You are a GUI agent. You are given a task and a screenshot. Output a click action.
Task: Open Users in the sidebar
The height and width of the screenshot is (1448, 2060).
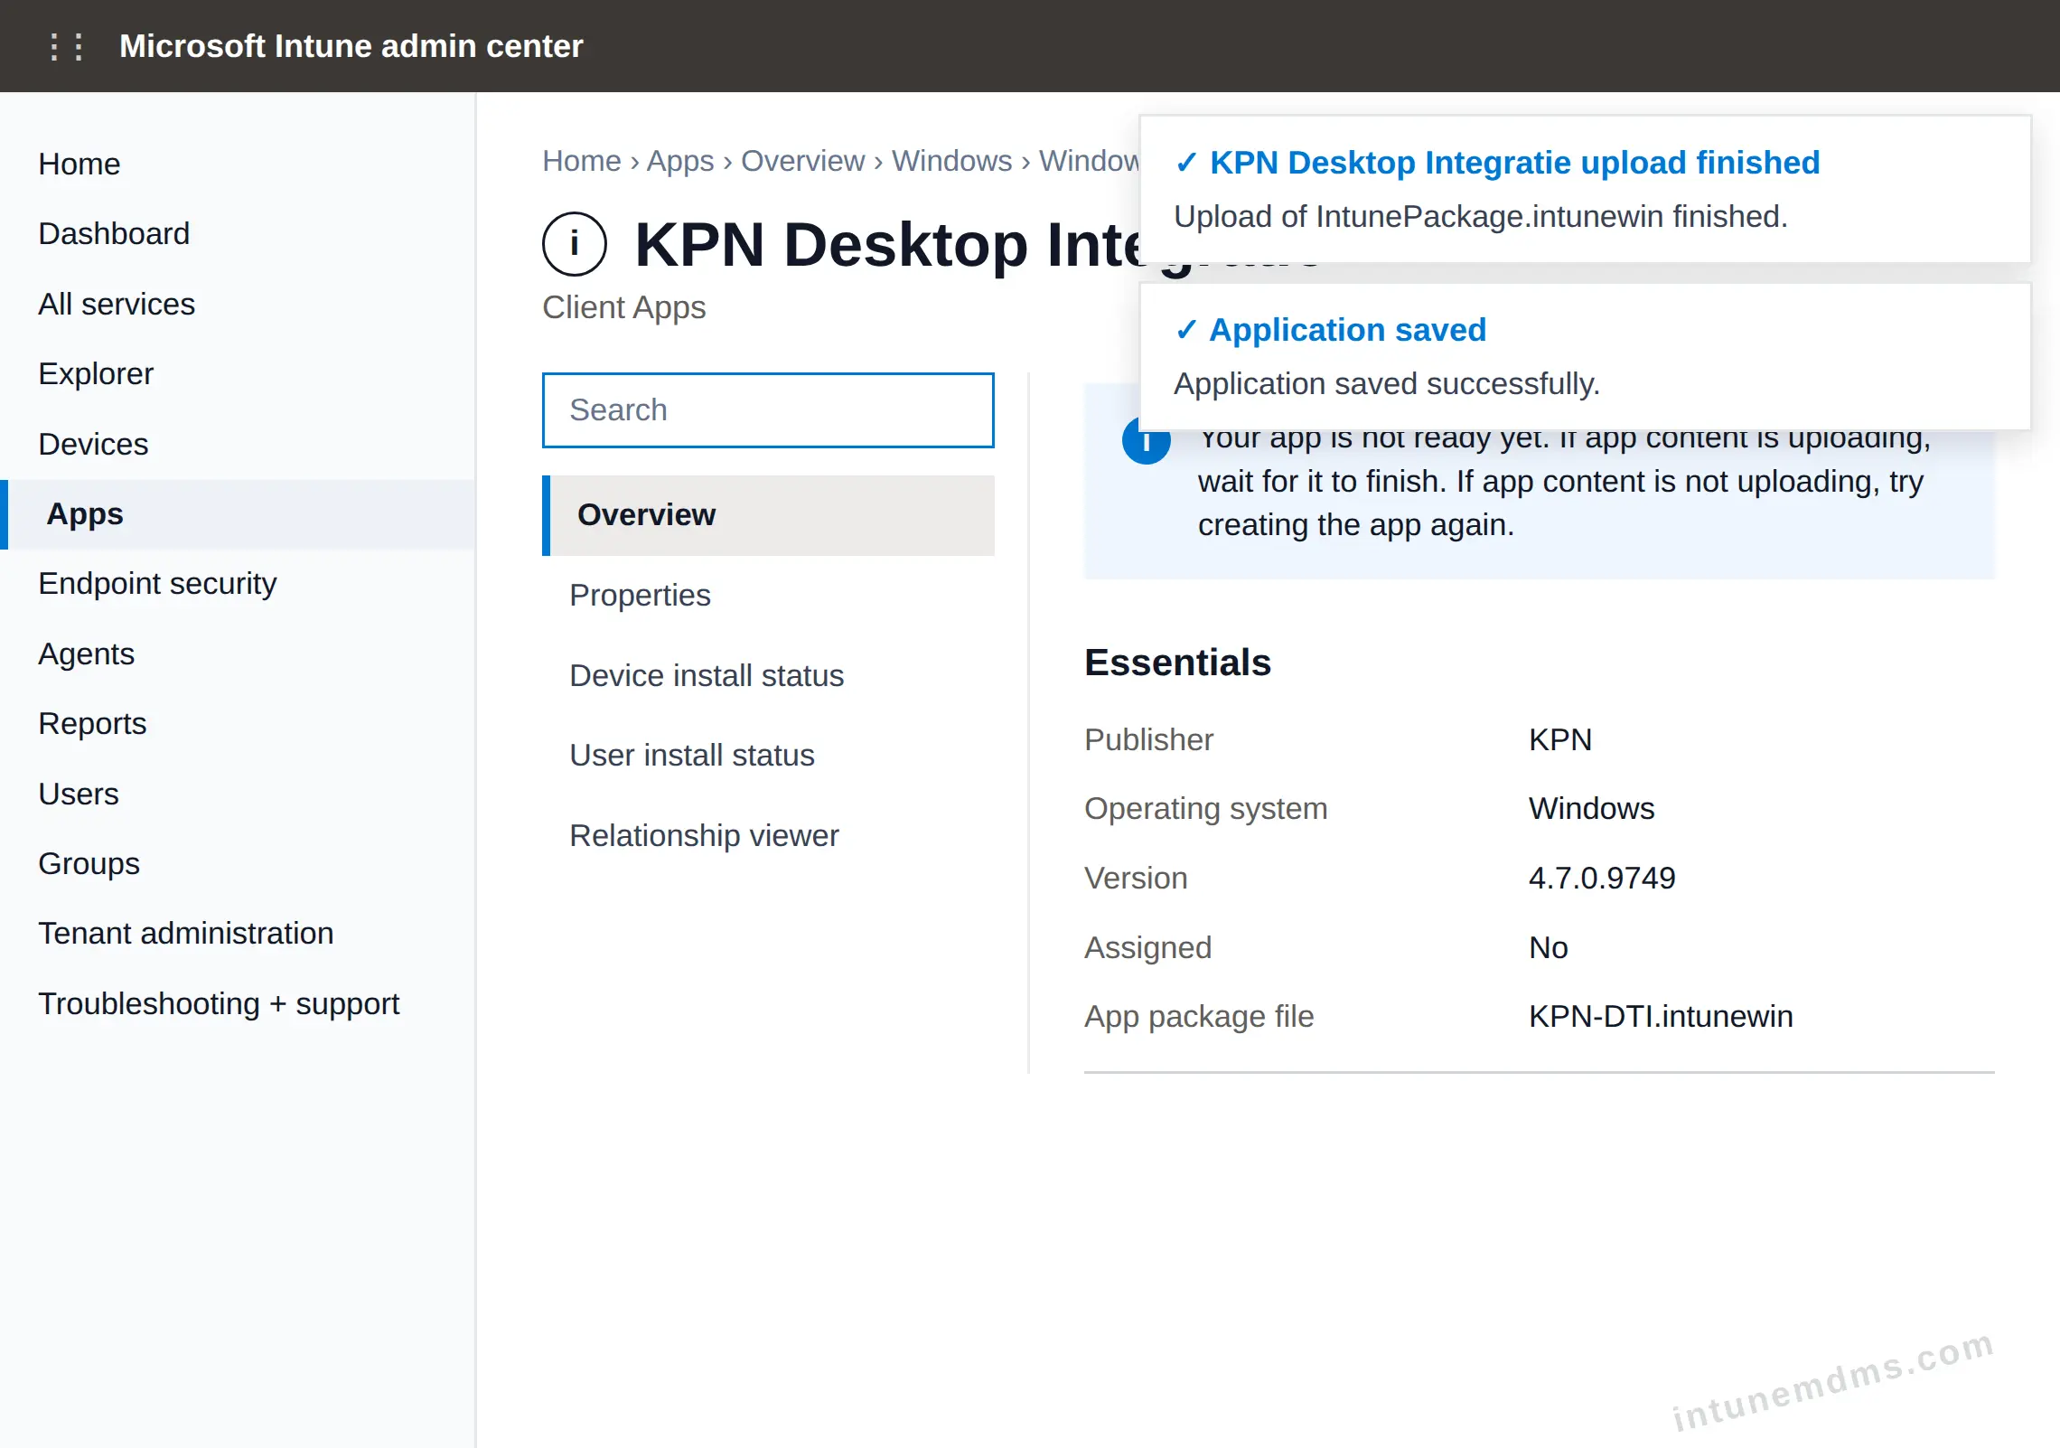coord(239,795)
